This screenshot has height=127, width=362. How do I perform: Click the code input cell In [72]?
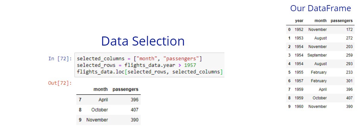(x=149, y=65)
